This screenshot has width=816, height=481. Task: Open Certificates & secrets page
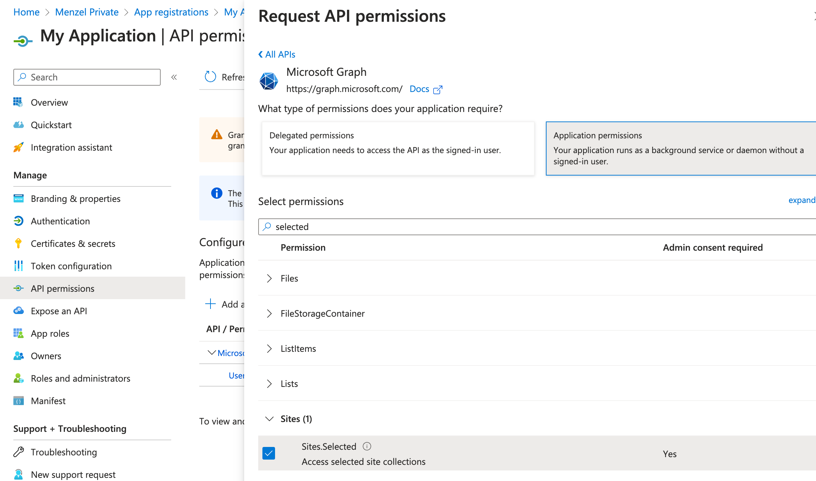pyautogui.click(x=73, y=244)
